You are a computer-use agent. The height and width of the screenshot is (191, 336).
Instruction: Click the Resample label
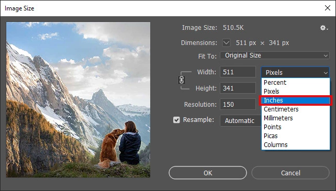[198, 120]
